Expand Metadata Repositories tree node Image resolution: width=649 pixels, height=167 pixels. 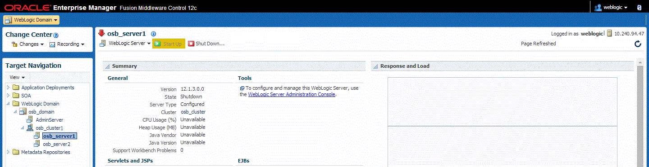coord(8,152)
